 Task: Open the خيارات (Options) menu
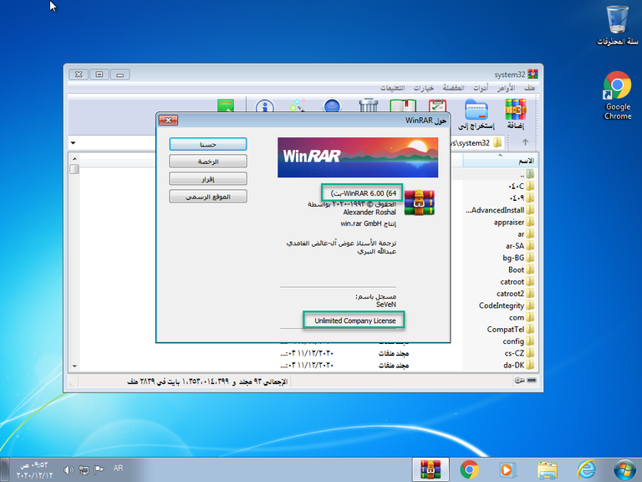(x=423, y=88)
